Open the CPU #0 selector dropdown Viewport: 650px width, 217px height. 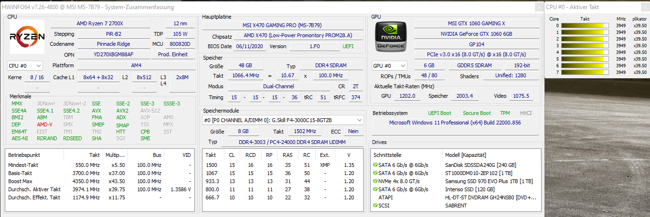coord(25,65)
